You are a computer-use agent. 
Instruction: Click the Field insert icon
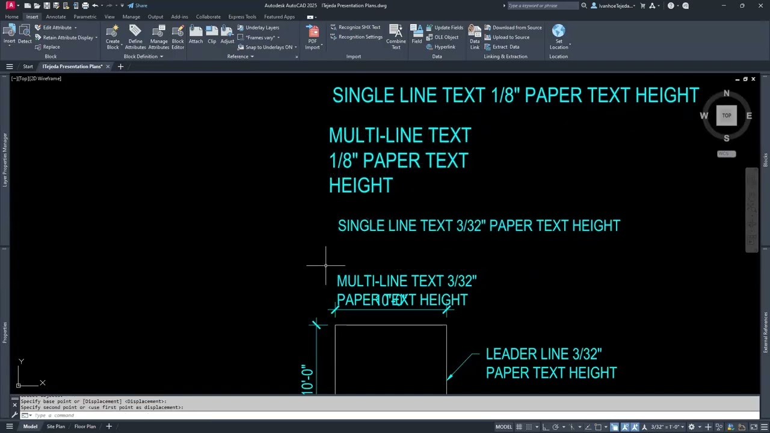[x=417, y=34]
